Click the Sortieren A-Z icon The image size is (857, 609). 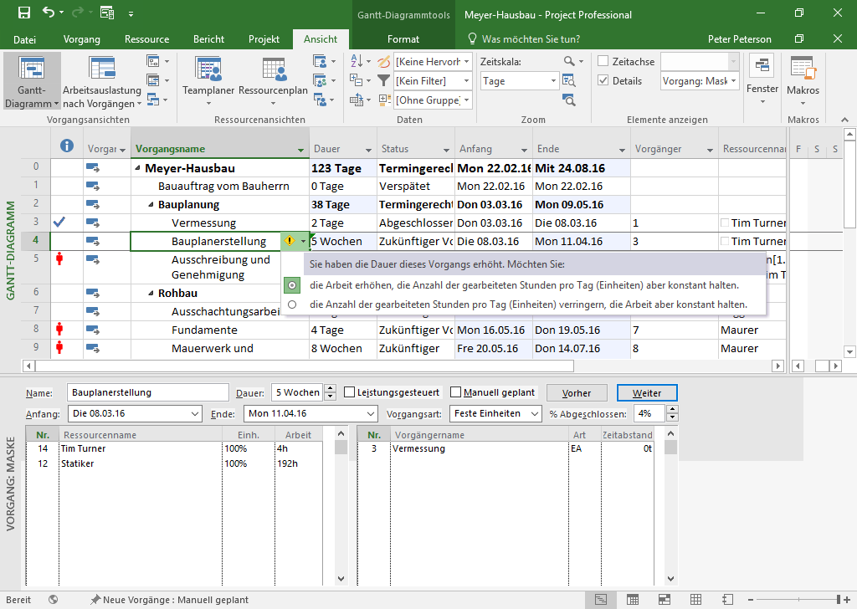tap(357, 61)
